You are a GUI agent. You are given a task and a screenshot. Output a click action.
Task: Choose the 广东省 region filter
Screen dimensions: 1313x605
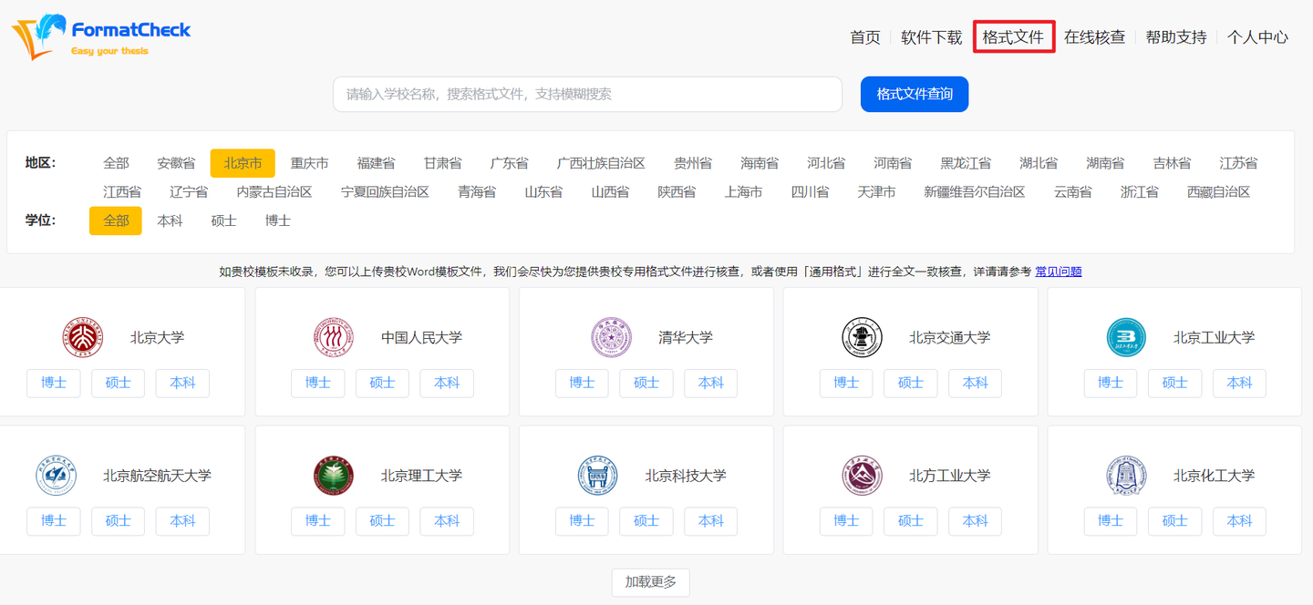pos(509,163)
